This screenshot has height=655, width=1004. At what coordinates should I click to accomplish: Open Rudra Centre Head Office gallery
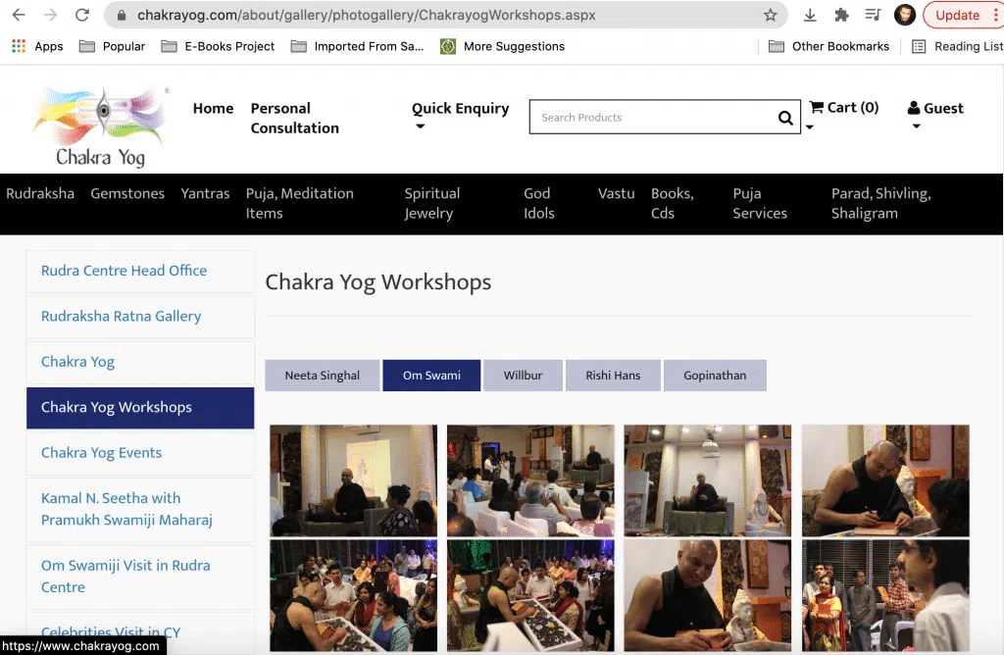point(140,271)
